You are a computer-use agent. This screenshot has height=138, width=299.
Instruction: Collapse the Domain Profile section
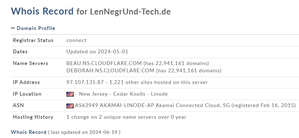[33, 28]
